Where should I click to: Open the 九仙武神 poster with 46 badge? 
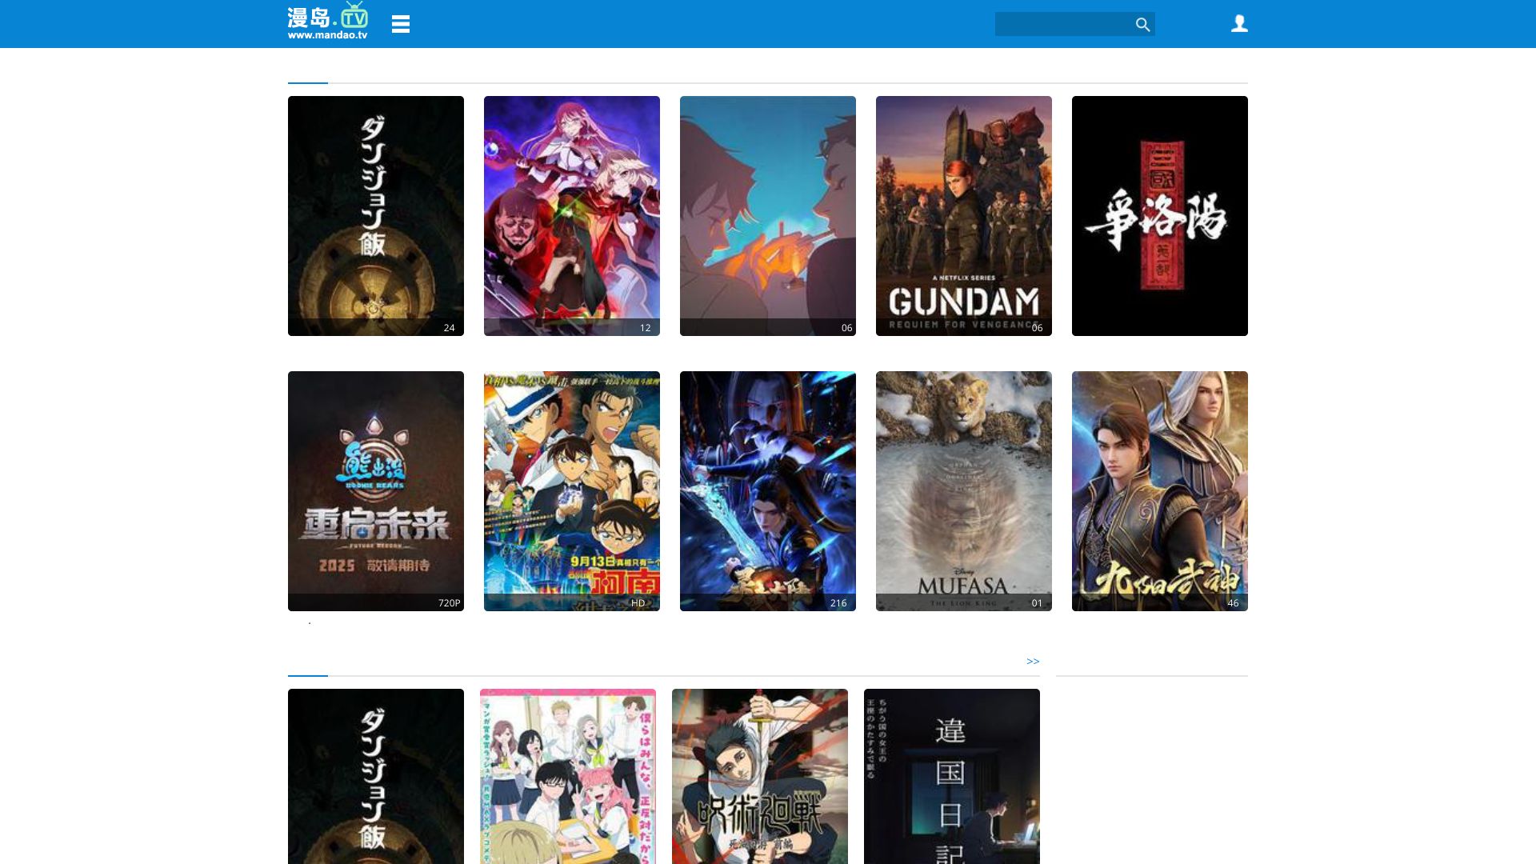pyautogui.click(x=1160, y=491)
